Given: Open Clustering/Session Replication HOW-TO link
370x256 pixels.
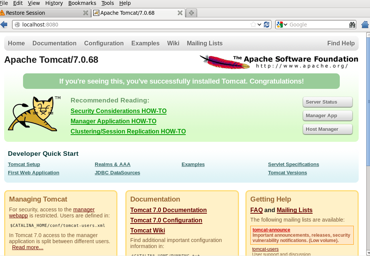Looking at the screenshot, I should click(x=128, y=131).
